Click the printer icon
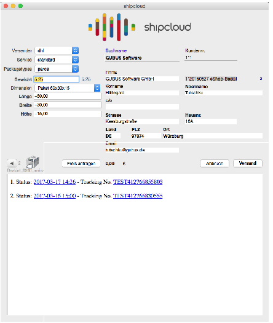 pyautogui.click(x=33, y=162)
